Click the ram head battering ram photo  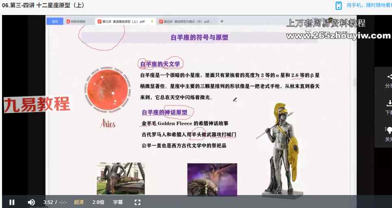pyautogui.click(x=121, y=178)
